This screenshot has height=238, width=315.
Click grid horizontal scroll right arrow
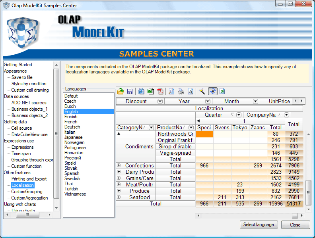301,215
